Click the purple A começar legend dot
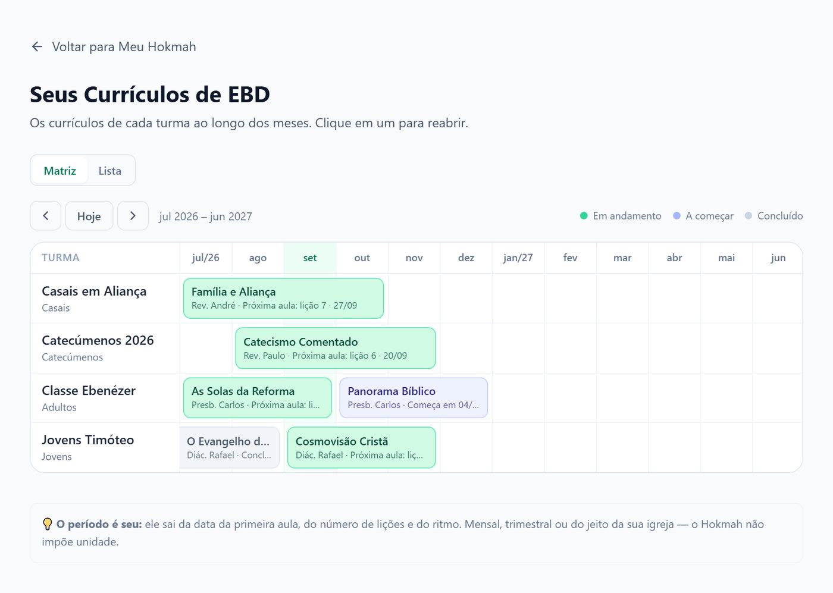The width and height of the screenshot is (833, 593). click(x=677, y=216)
